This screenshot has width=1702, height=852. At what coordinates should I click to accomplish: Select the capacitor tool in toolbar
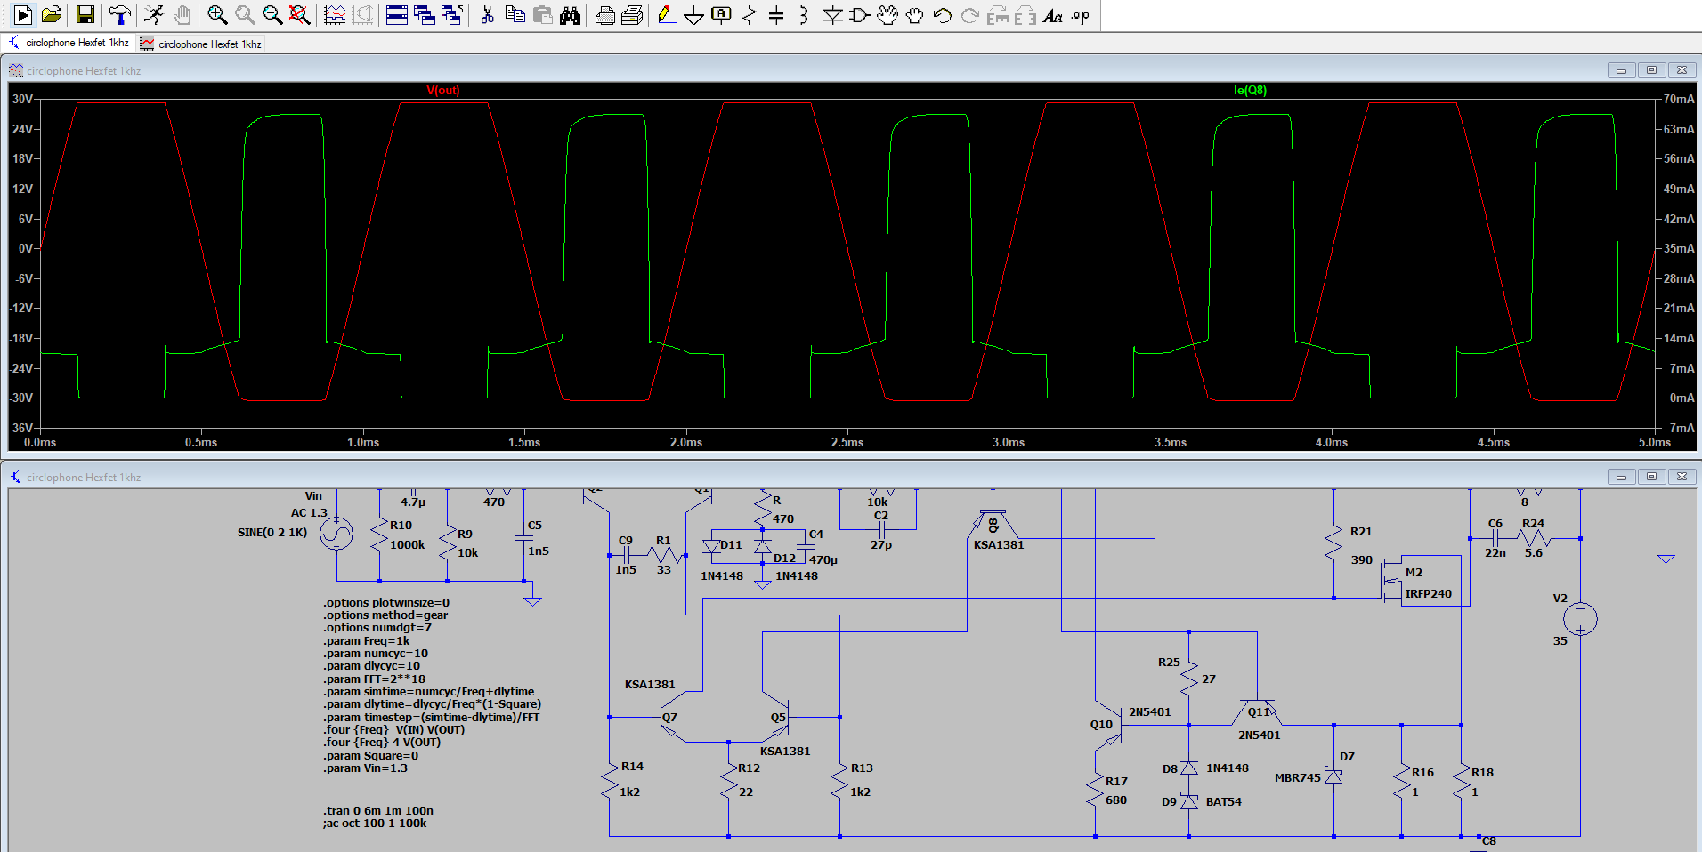776,15
